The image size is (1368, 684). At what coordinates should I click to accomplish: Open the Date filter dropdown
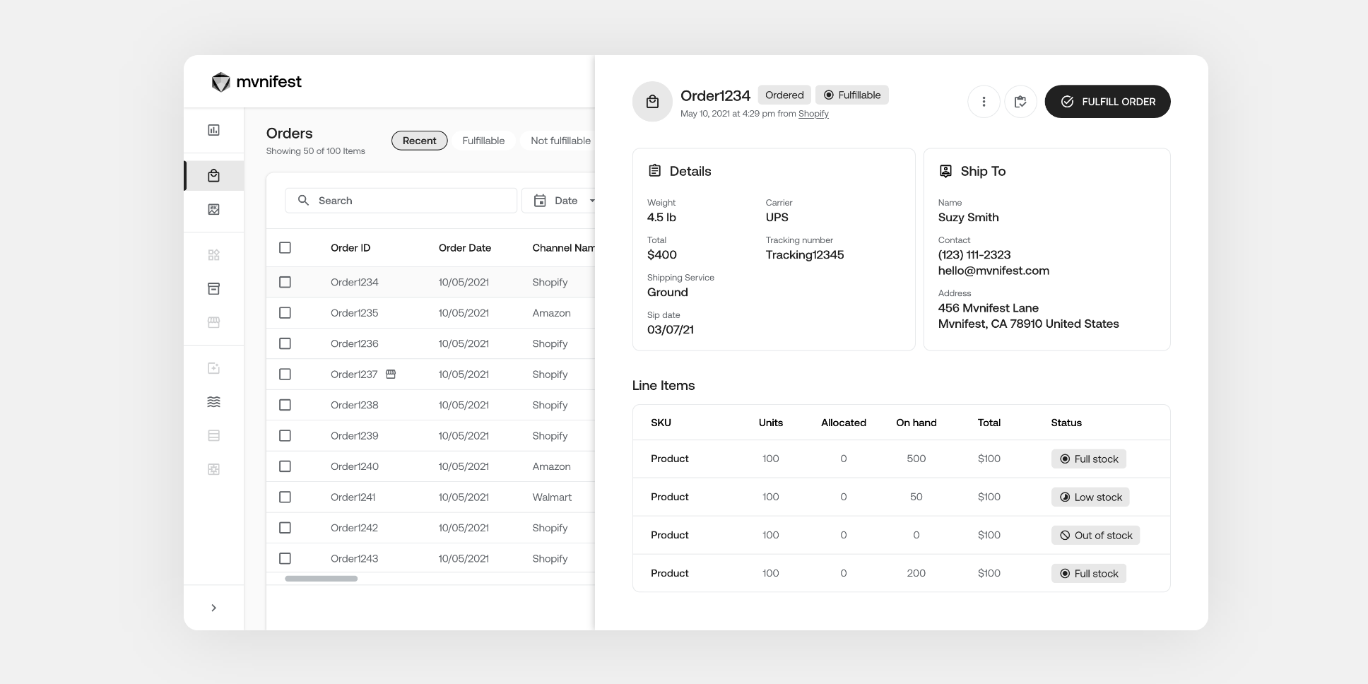(x=564, y=201)
